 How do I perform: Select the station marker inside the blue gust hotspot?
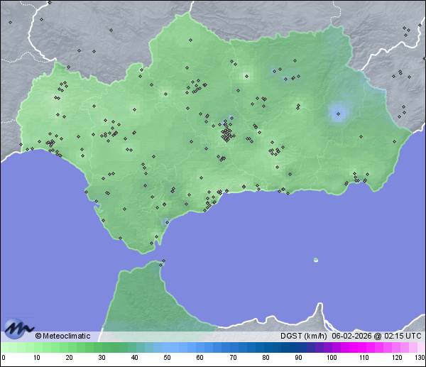coord(337,112)
